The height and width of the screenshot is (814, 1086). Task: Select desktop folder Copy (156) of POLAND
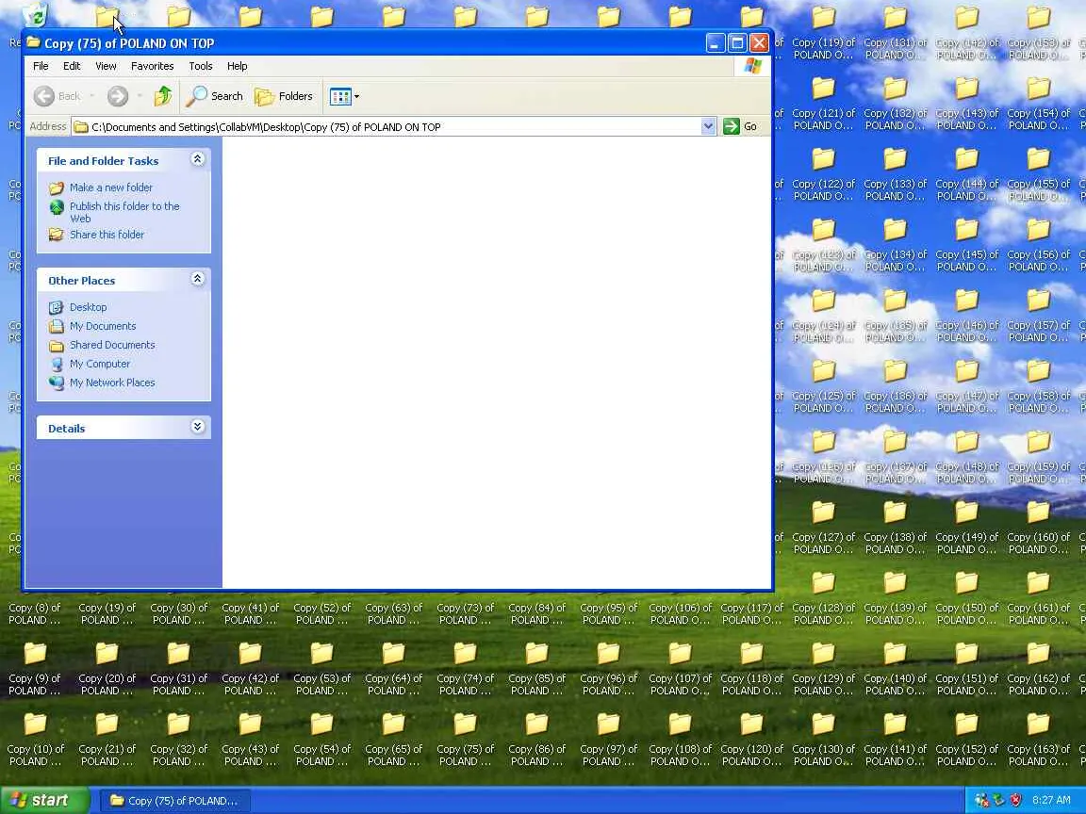coord(1038,244)
